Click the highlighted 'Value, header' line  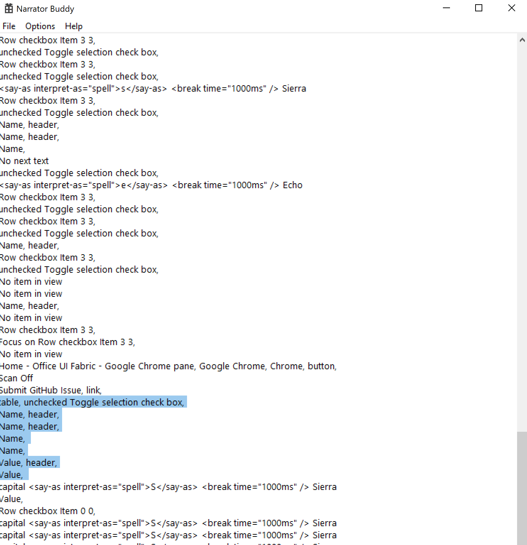pos(29,462)
